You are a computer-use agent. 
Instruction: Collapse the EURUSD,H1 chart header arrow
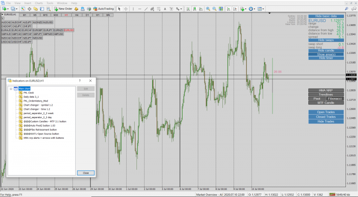[x=2, y=14]
